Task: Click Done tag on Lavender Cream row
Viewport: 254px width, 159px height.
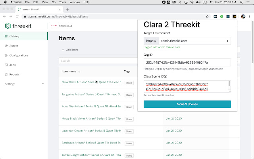Action: pyautogui.click(x=129, y=132)
